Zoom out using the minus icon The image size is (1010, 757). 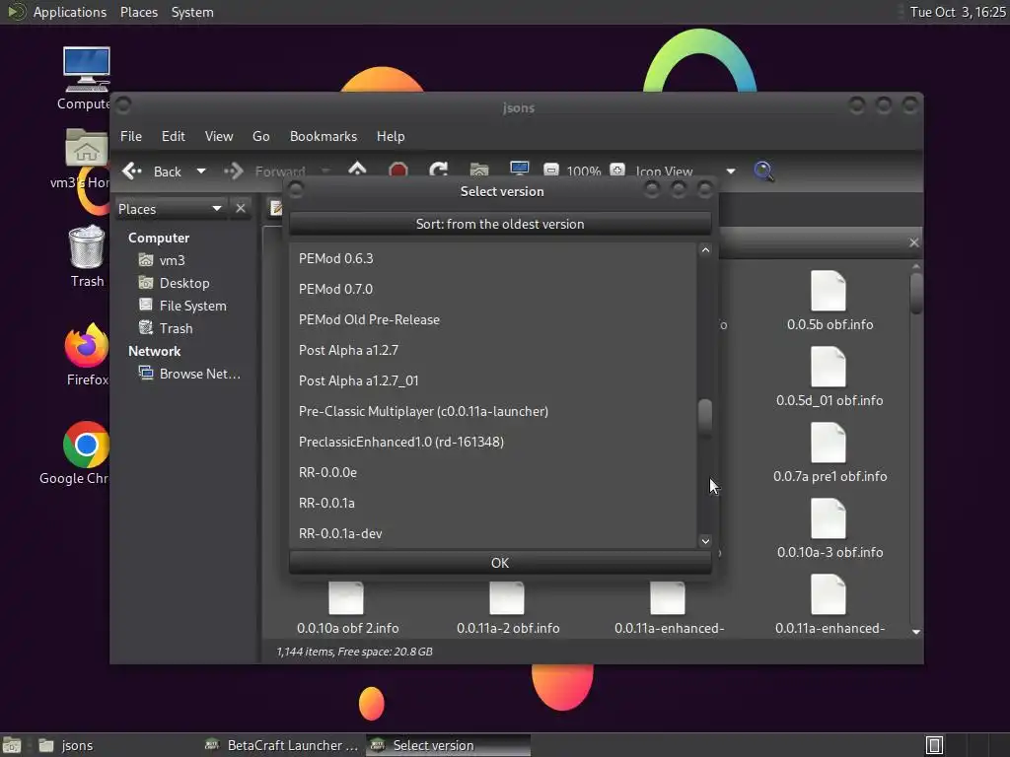[551, 171]
